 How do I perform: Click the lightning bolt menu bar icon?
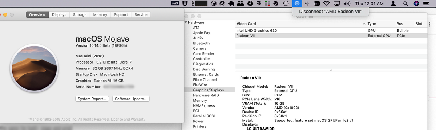tap(250, 4)
